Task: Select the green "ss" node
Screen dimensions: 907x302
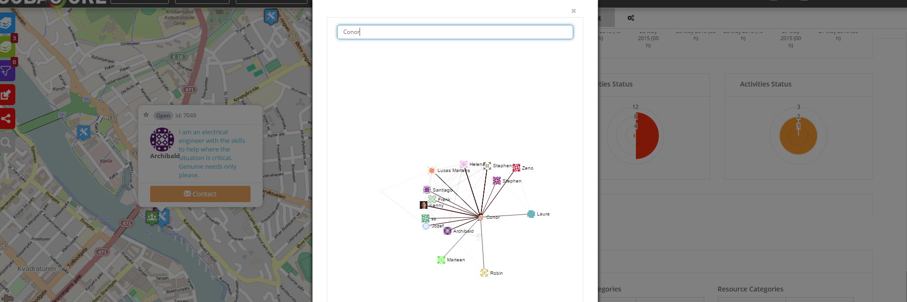Action: [426, 218]
